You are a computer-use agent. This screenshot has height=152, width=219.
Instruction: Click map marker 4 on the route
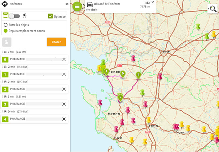click(x=138, y=75)
